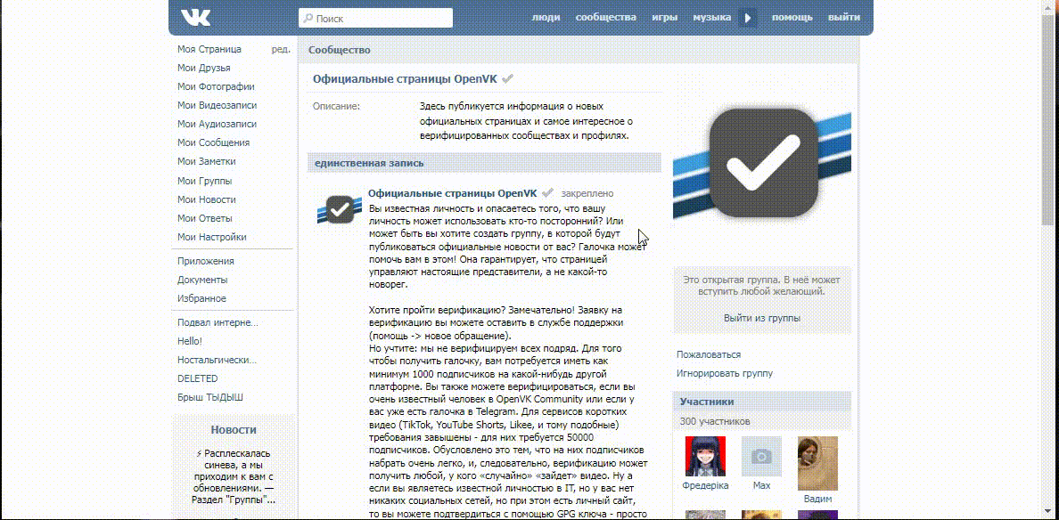The height and width of the screenshot is (520, 1059).
Task: Open member name Вадим
Action: (x=817, y=500)
